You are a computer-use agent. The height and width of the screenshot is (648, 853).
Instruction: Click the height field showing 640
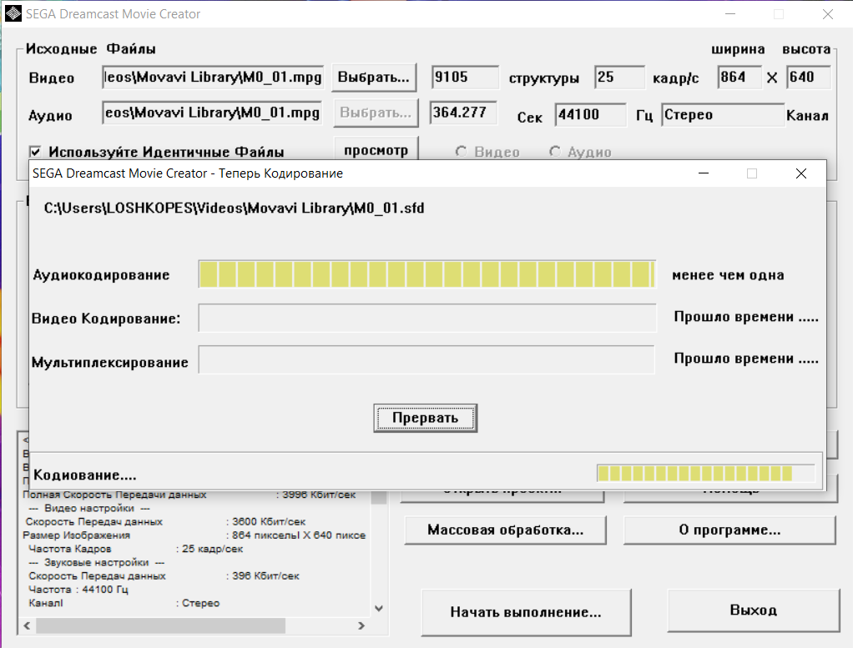click(809, 78)
